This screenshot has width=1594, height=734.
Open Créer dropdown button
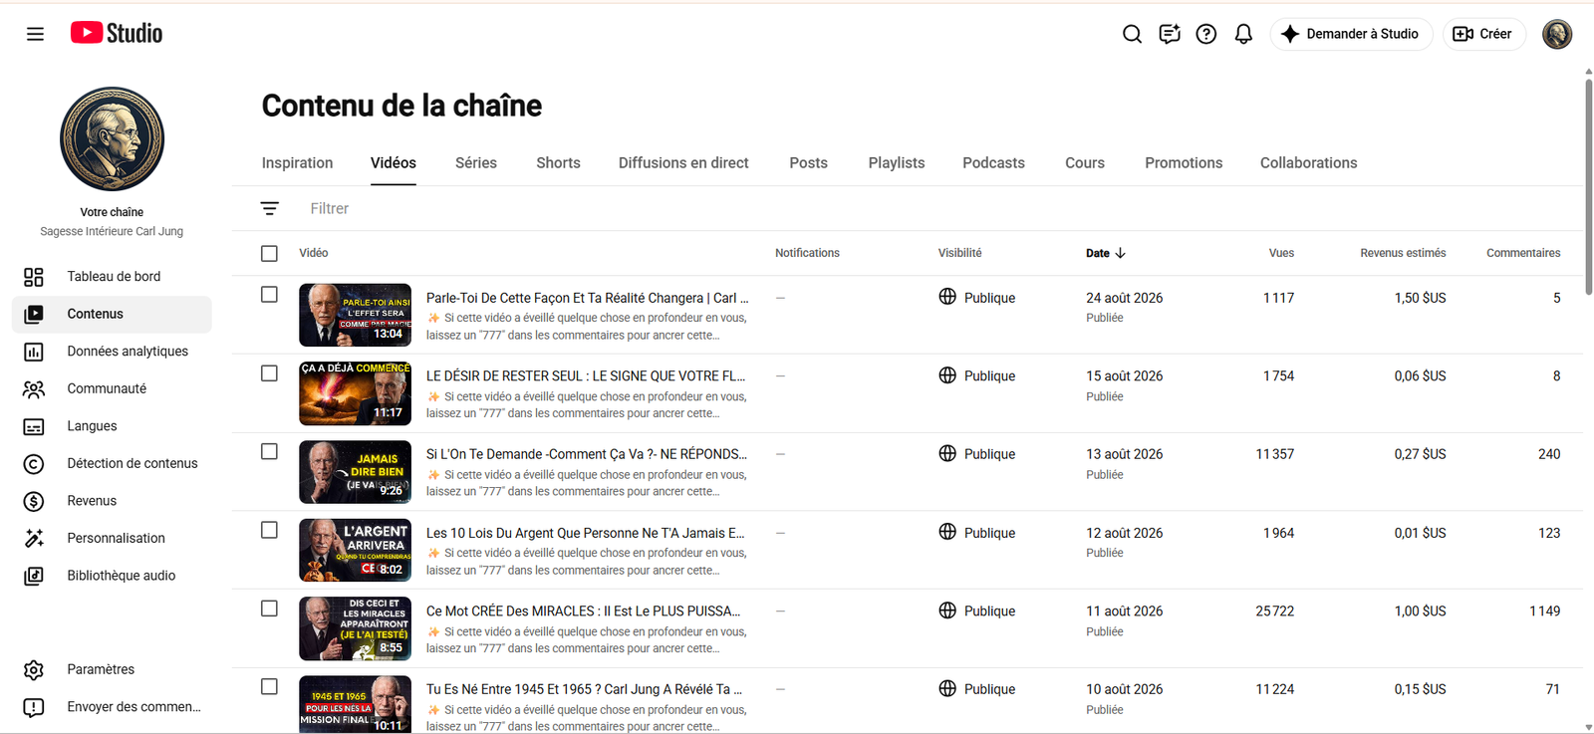click(1483, 34)
